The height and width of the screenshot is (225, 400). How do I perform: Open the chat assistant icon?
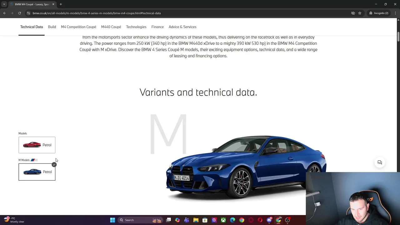click(380, 162)
